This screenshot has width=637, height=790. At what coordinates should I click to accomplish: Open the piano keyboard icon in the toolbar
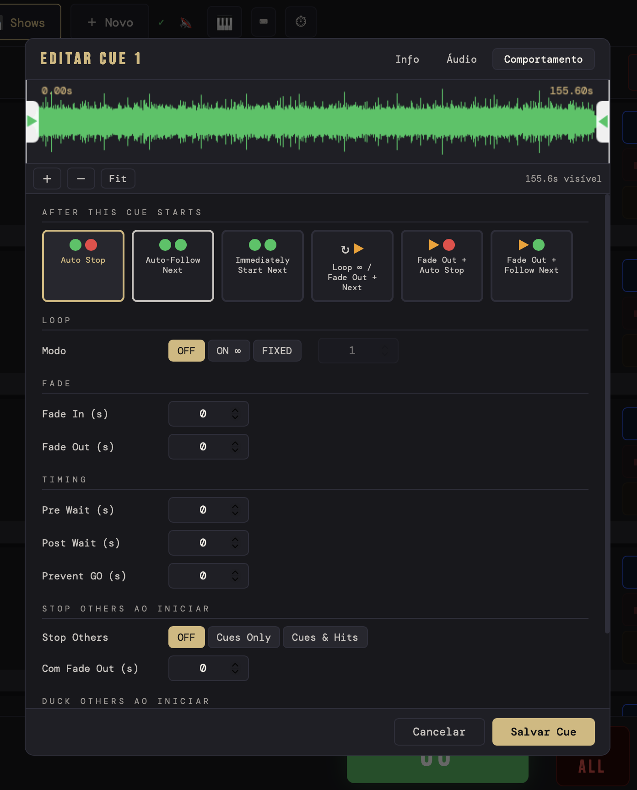coord(224,22)
